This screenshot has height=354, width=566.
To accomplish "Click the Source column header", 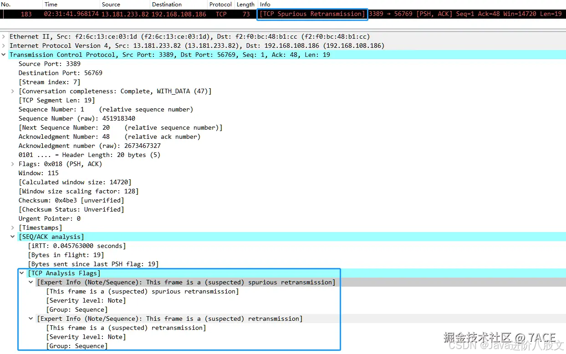I will [111, 4].
